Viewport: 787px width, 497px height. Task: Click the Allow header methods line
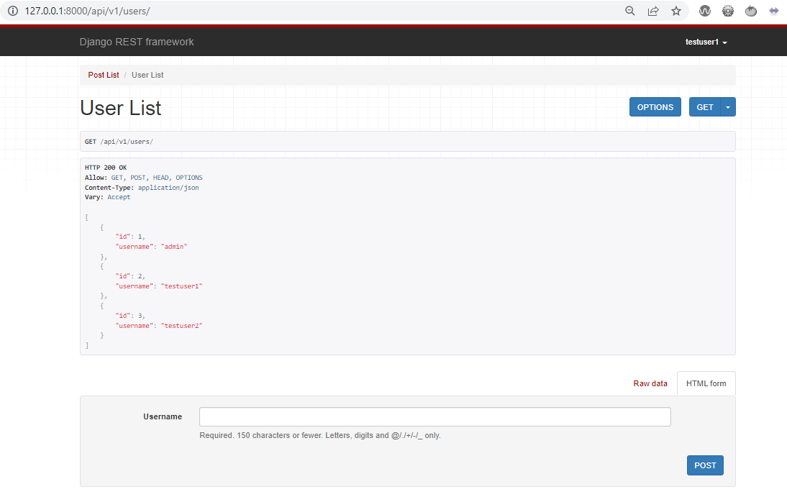coord(144,178)
